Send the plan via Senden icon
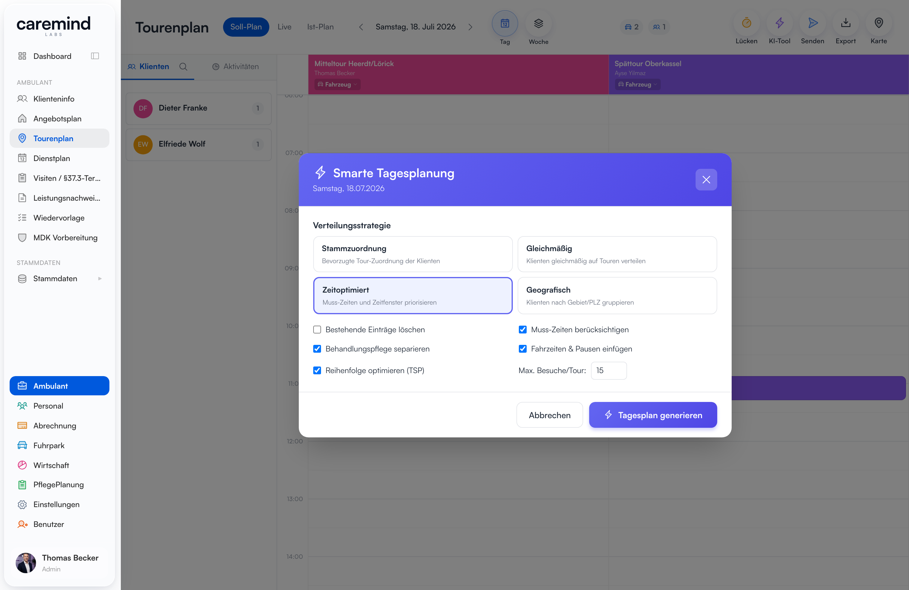 (x=813, y=23)
